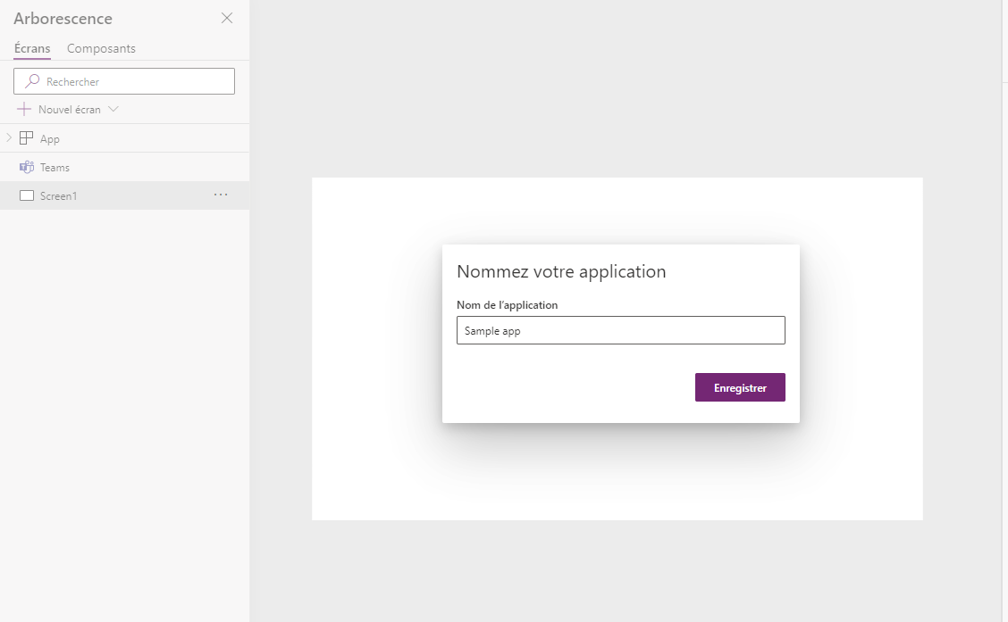Click the Nouvel écran label

coord(70,110)
